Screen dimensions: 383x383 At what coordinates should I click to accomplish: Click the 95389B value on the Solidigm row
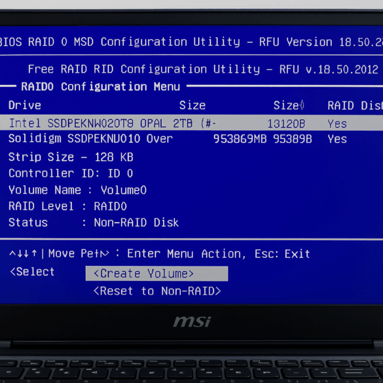pos(293,139)
